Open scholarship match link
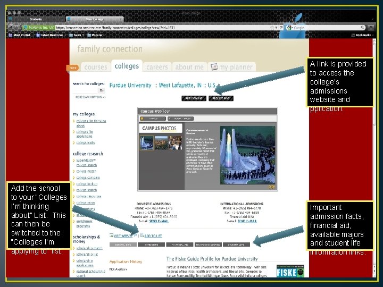Screen dimensions: 383x287 89,248
